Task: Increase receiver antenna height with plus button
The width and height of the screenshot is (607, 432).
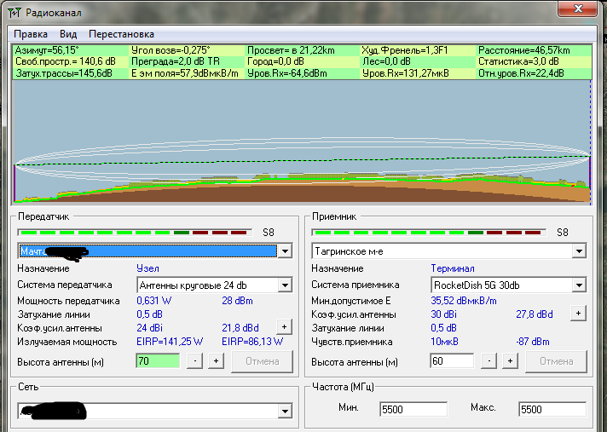Action: 510,361
